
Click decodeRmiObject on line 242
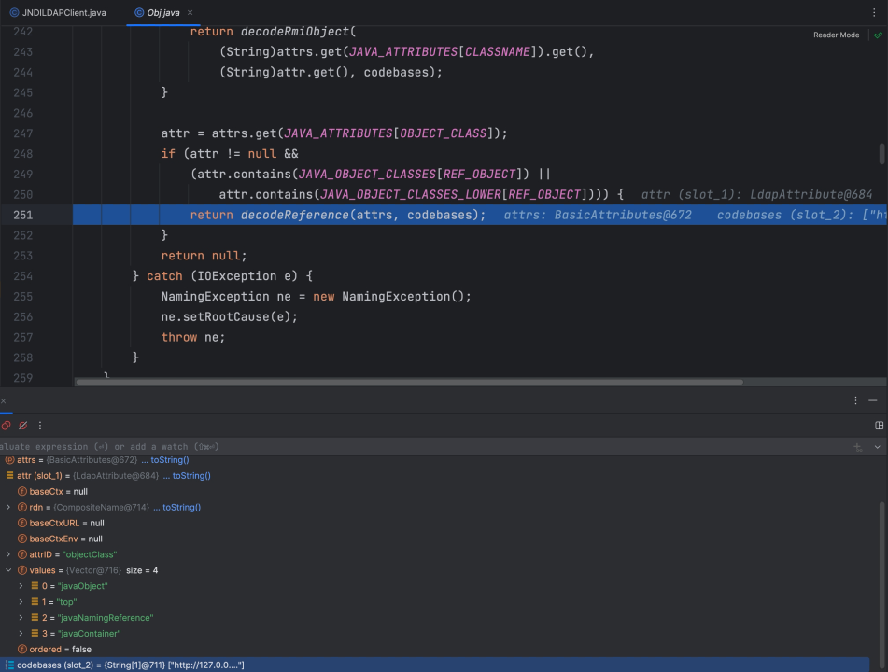[x=295, y=32]
